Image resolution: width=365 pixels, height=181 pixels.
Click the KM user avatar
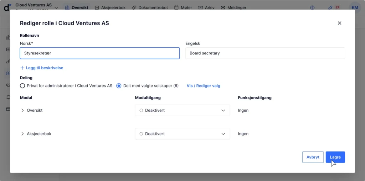click(x=354, y=7)
